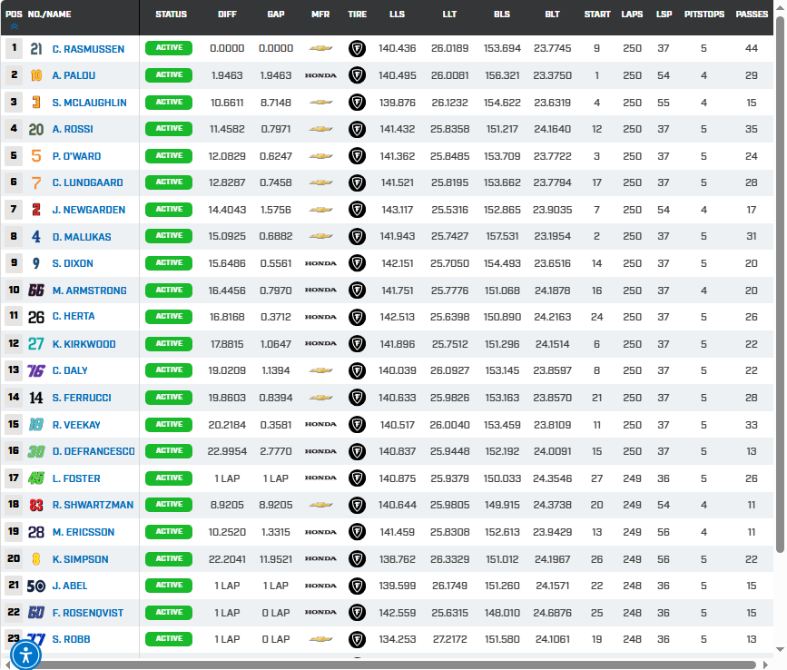
Task: Open driver D. DeFrancesco link
Action: (93, 451)
